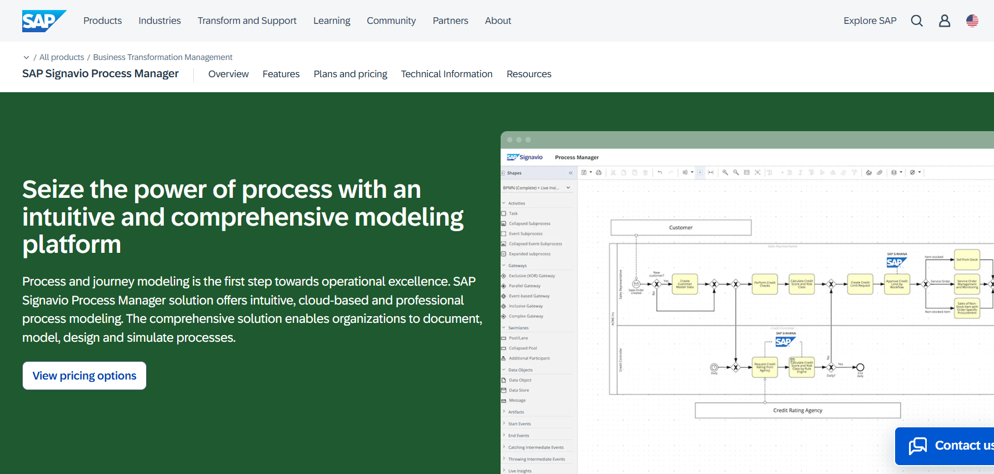Open the Products menu
The height and width of the screenshot is (474, 994).
tap(102, 21)
